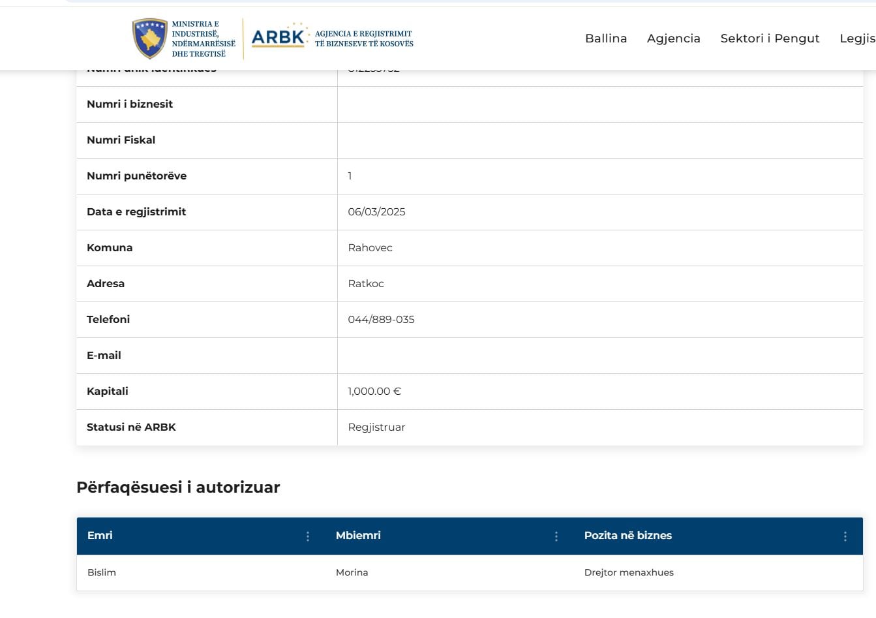Image resolution: width=876 pixels, height=618 pixels.
Task: Click the Ministria e Industrisë header text
Action: 203,39
